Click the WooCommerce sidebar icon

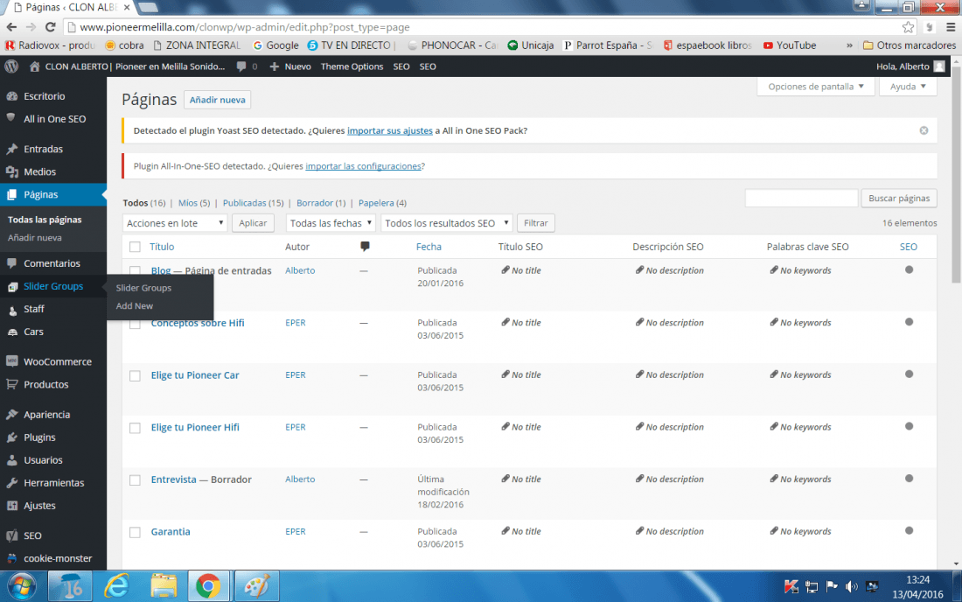[x=12, y=361]
